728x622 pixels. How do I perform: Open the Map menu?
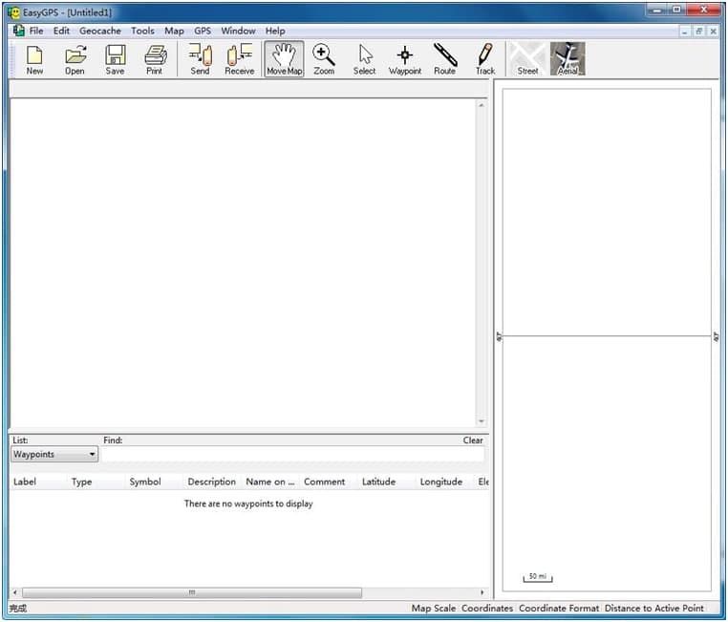click(x=174, y=31)
